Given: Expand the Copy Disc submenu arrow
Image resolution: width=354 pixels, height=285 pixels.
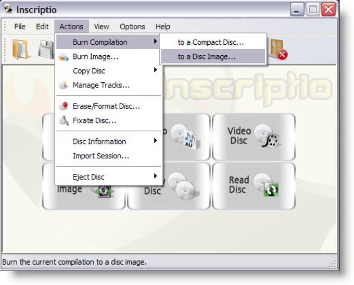Looking at the screenshot, I should (x=155, y=70).
